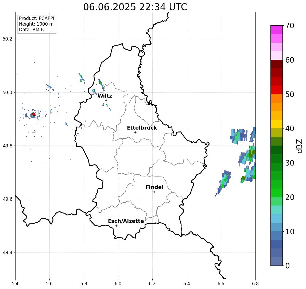The image size is (306, 289).
Task: Click the Ettelbruck city label
Action: click(142, 128)
